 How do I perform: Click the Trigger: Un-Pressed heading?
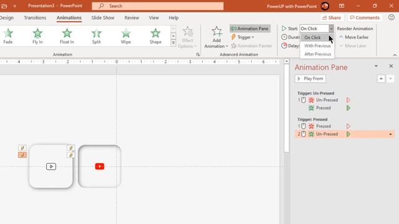[316, 93]
